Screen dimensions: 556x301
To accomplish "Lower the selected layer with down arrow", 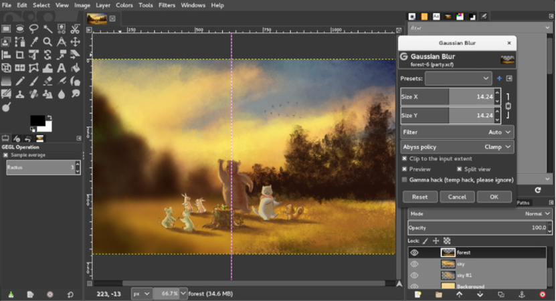I will (480, 294).
